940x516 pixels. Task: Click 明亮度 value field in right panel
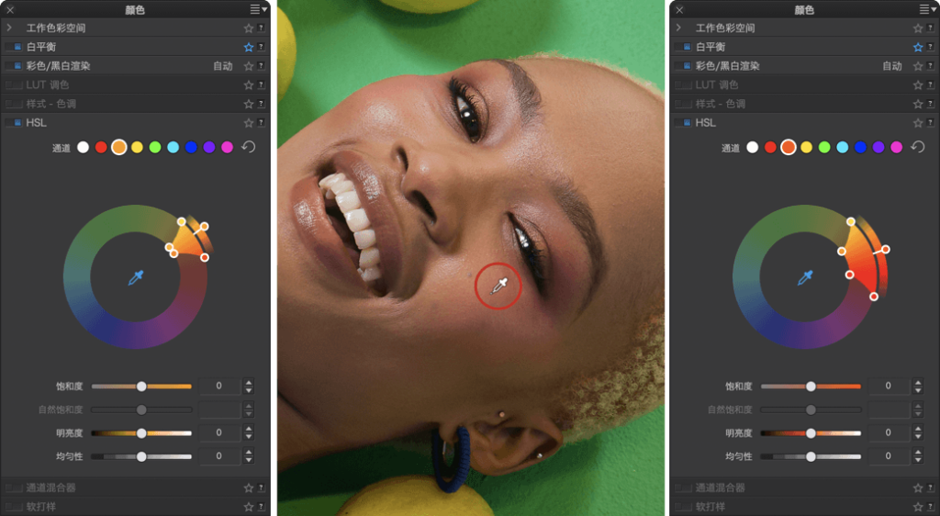tap(888, 432)
